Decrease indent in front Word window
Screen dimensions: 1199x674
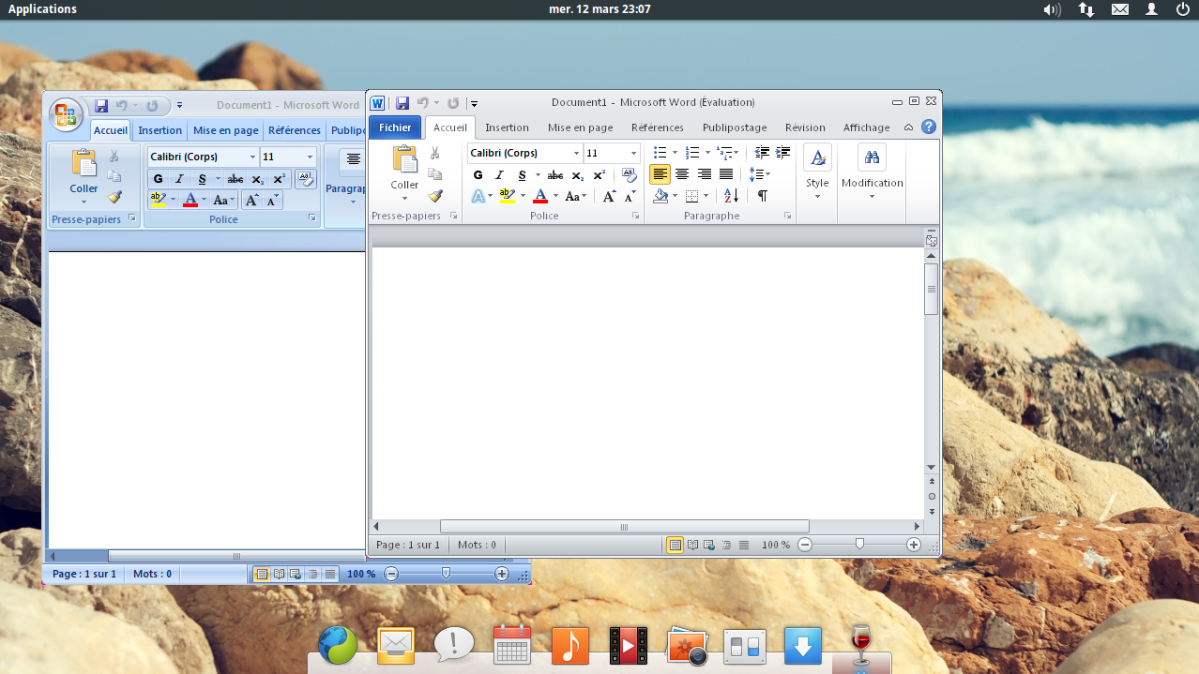762,153
